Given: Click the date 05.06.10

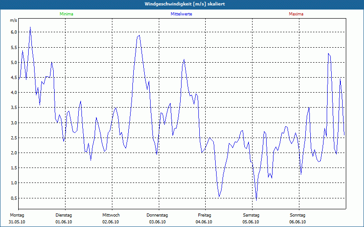Looking at the screenshot, I should [x=251, y=222].
